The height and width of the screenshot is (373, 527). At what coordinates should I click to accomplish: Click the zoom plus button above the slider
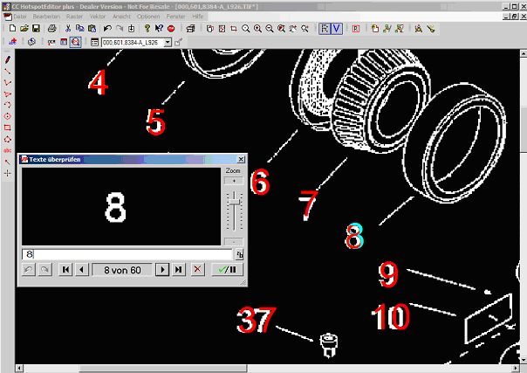234,182
